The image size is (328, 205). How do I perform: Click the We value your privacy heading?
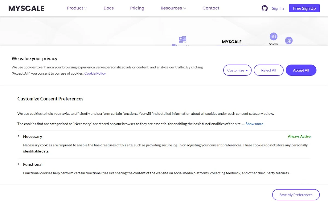pos(34,58)
